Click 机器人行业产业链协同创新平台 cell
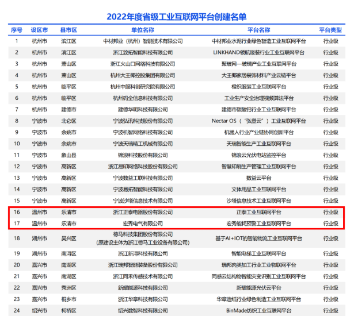Image resolution: width=354 pixels, height=316 pixels. pyautogui.click(x=258, y=132)
